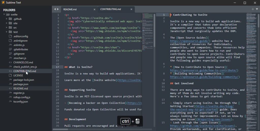
Task: Open the opensource.guide/ link
Action: click(x=189, y=41)
